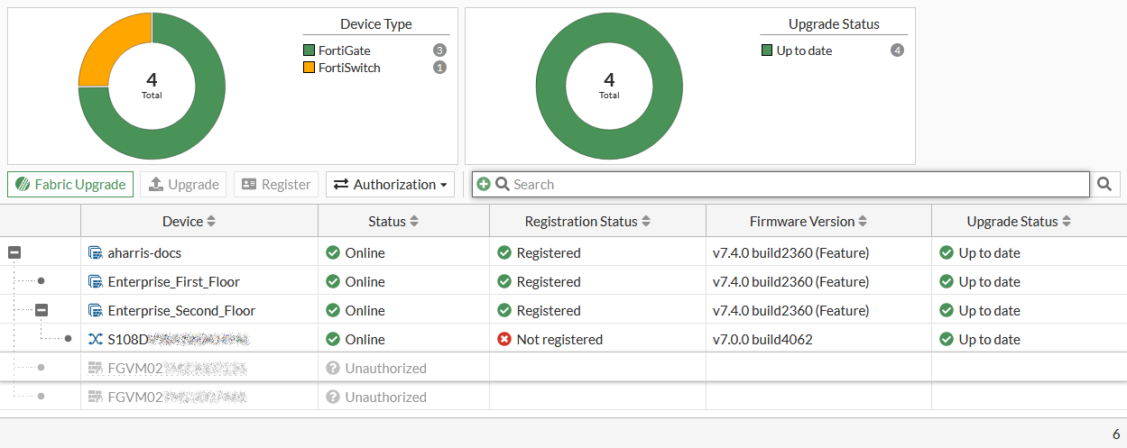
Task: Collapse the aharris-docs tree node
Action: click(14, 253)
